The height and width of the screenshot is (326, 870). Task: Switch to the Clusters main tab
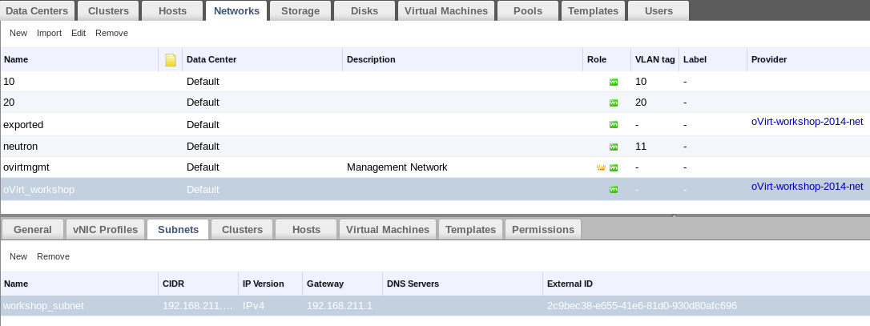108,11
